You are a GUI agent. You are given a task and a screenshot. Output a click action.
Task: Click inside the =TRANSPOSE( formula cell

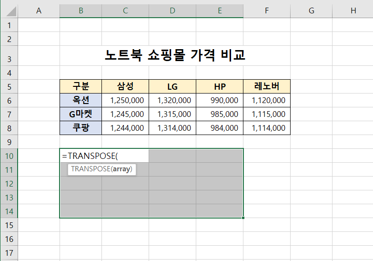pyautogui.click(x=104, y=156)
